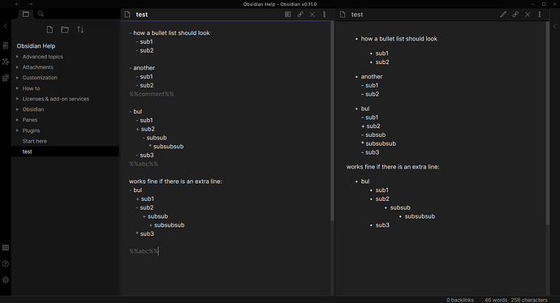
Task: Open the help icon in left ribbon
Action: pos(6,264)
